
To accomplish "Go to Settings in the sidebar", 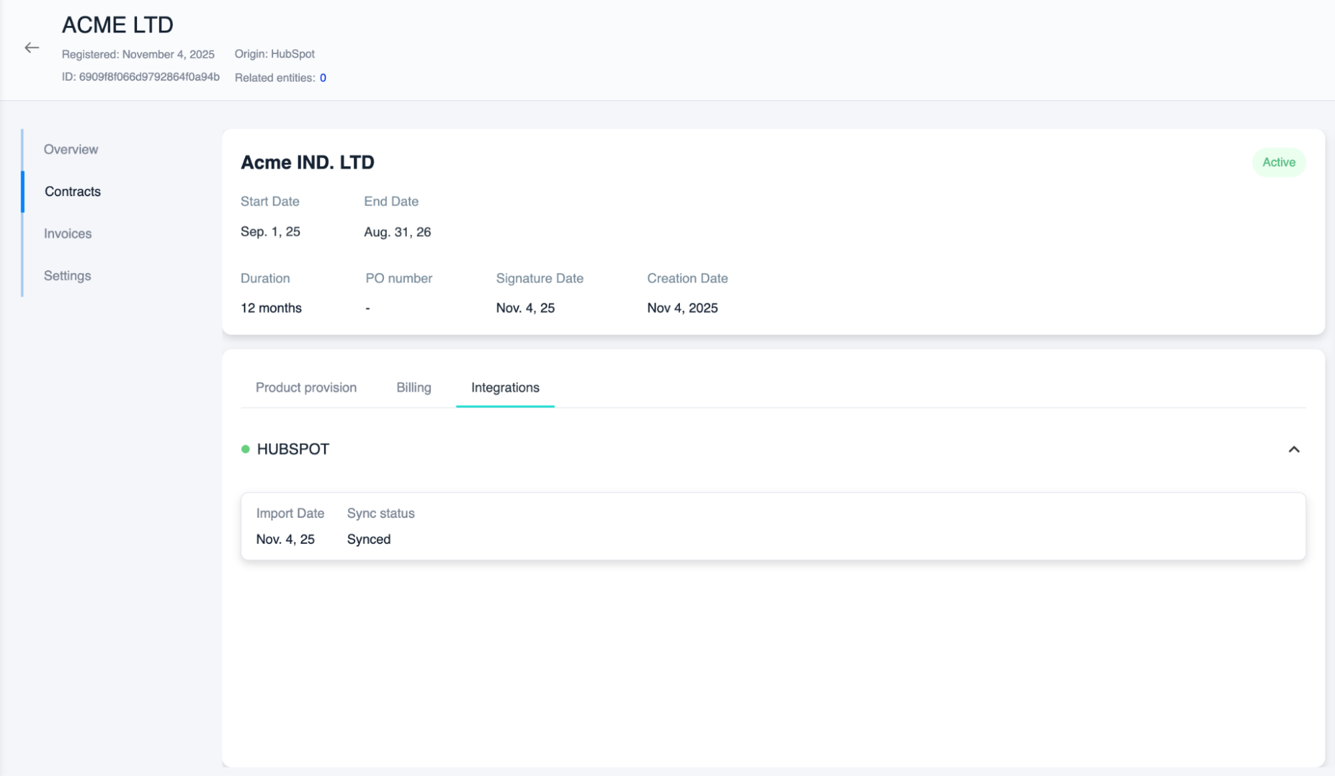I will pyautogui.click(x=67, y=276).
